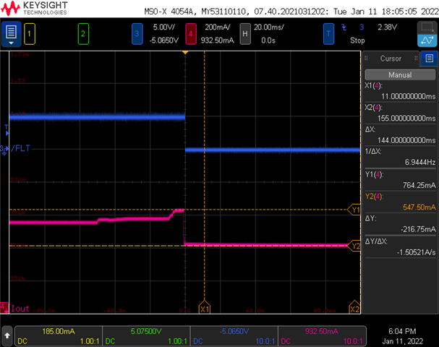Select the Y1 horizontal cursor handle
The width and height of the screenshot is (439, 347).
pos(354,210)
